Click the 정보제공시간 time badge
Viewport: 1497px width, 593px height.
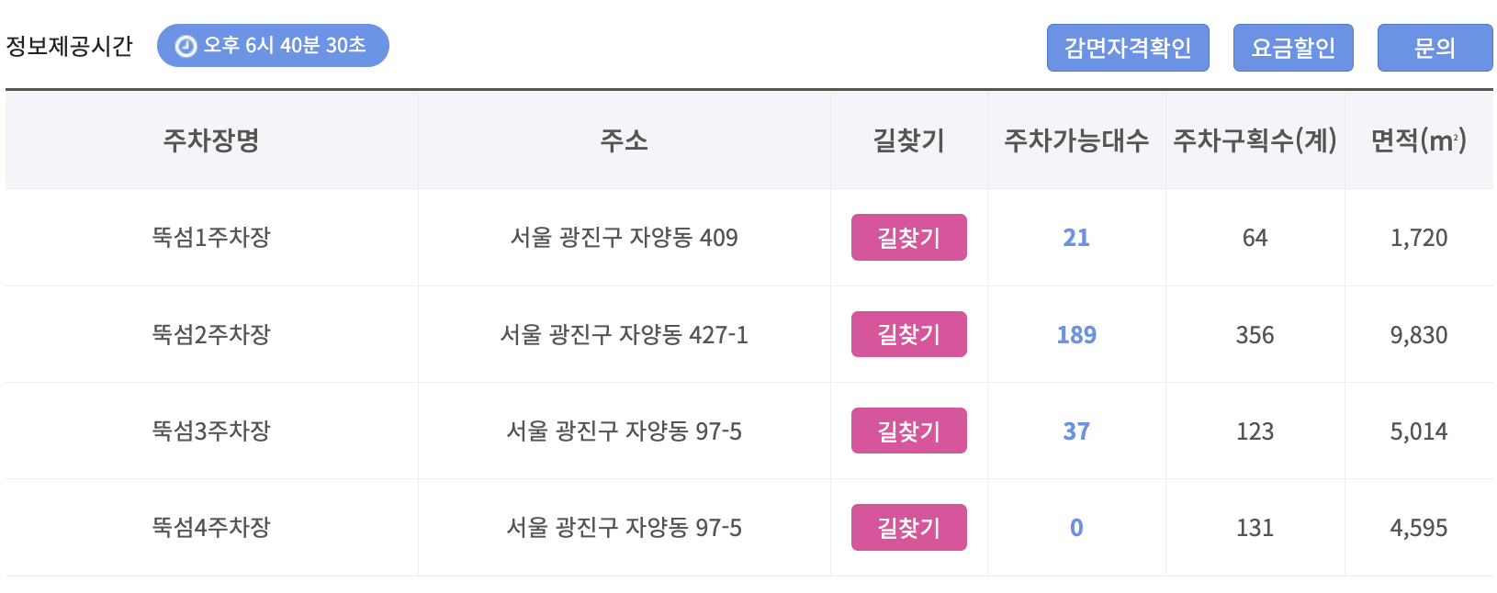tap(272, 44)
